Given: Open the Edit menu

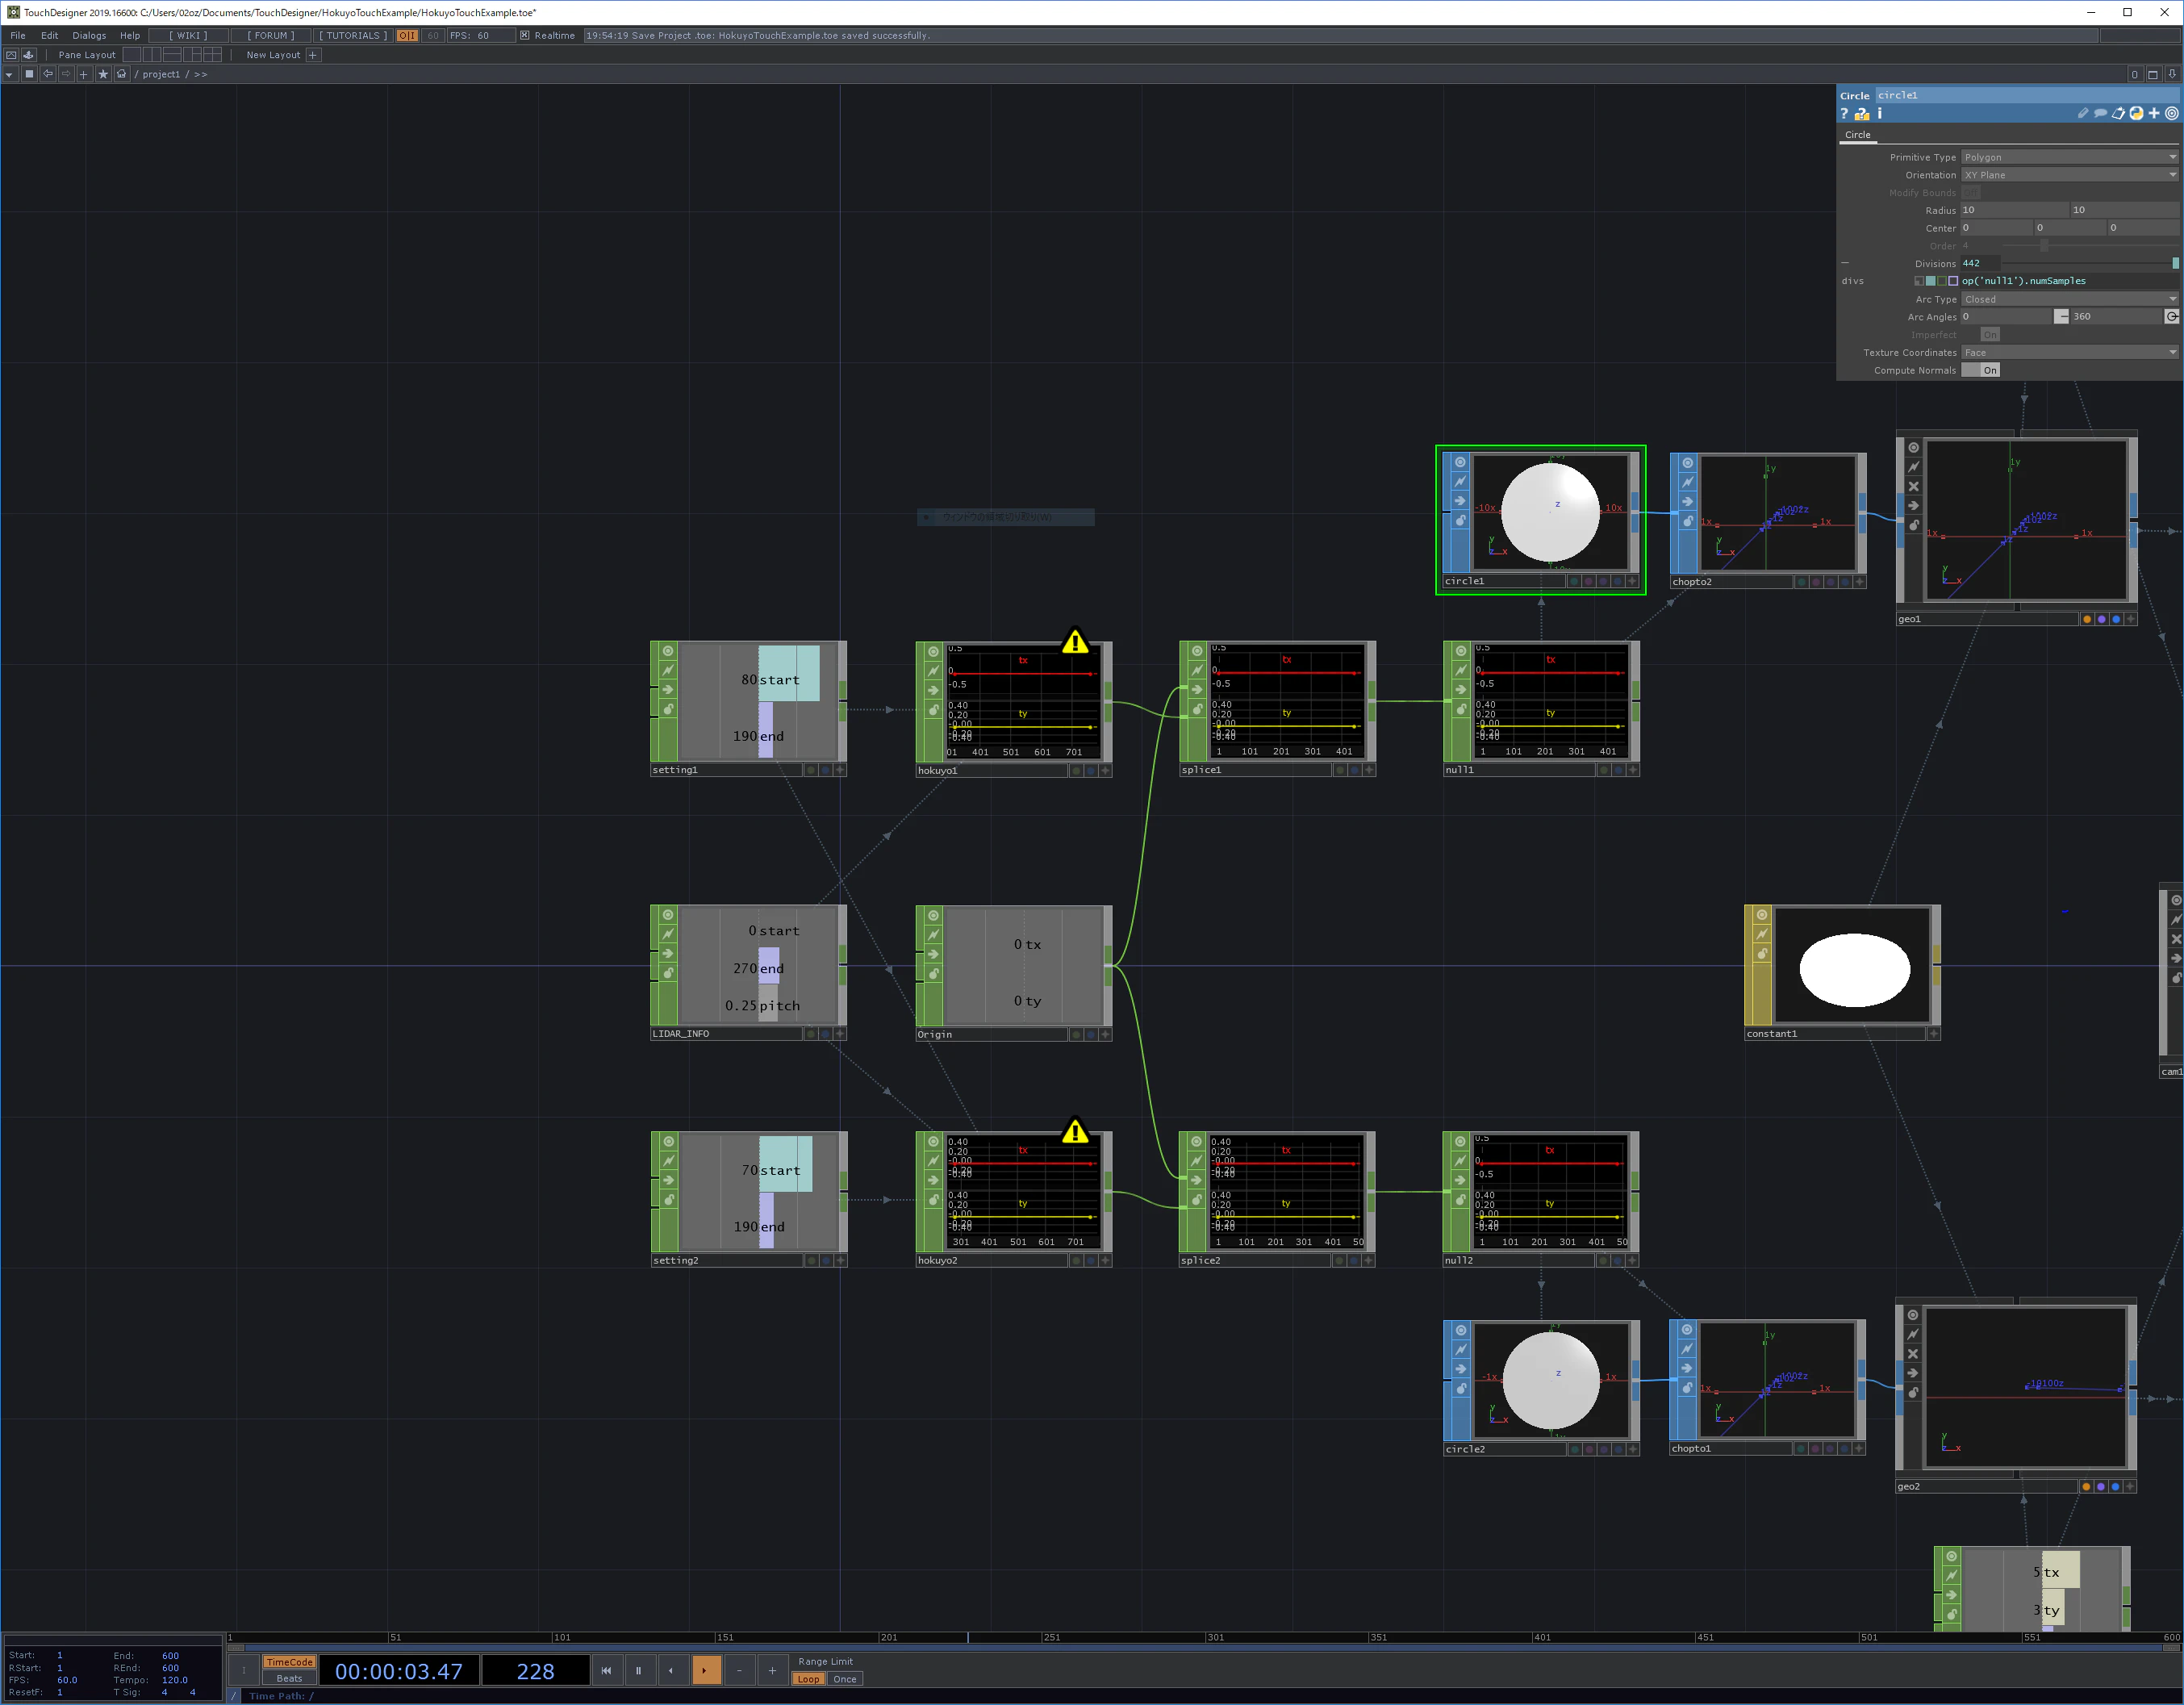Looking at the screenshot, I should coord(50,36).
